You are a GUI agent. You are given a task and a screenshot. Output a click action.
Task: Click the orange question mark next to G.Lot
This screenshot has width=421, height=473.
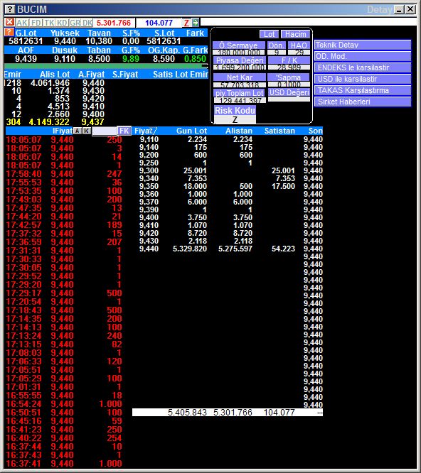tap(9, 32)
